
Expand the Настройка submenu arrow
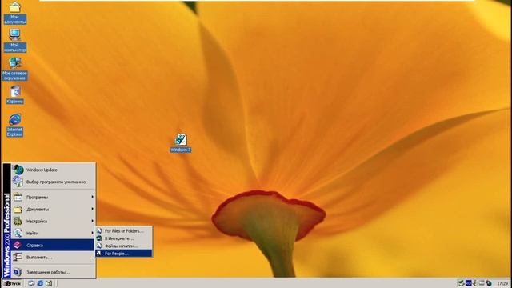(93, 221)
